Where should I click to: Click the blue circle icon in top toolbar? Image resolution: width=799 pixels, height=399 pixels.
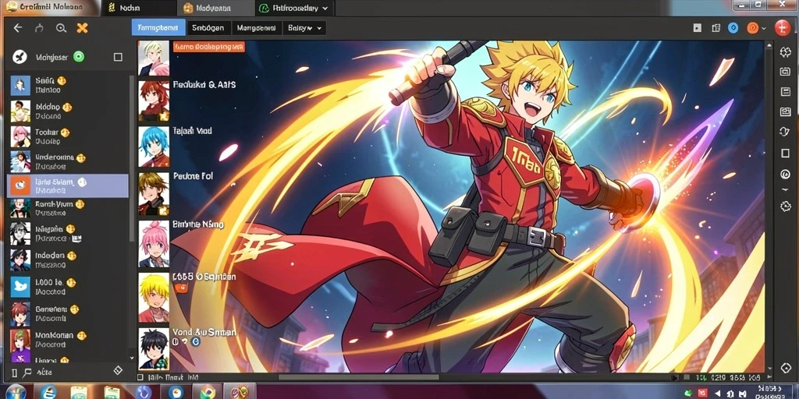point(733,28)
